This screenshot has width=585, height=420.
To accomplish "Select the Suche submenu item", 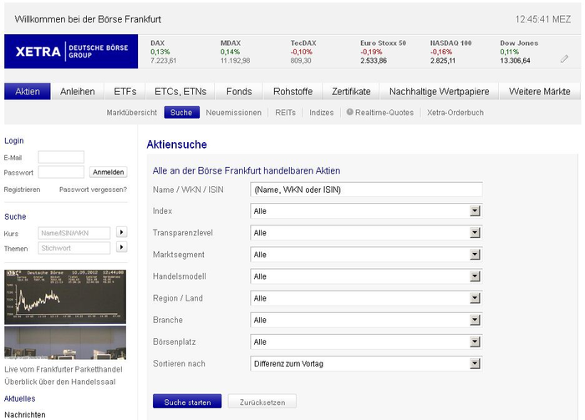I will pos(181,113).
